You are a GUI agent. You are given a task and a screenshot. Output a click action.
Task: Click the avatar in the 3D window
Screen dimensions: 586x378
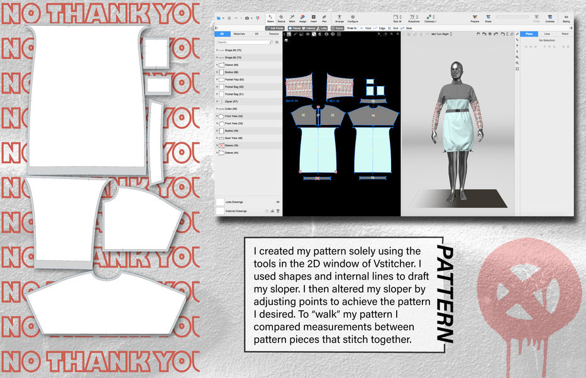pyautogui.click(x=458, y=131)
